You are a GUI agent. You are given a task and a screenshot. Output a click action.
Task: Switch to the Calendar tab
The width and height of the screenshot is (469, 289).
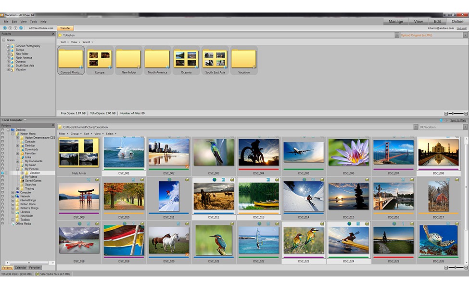(x=20, y=267)
